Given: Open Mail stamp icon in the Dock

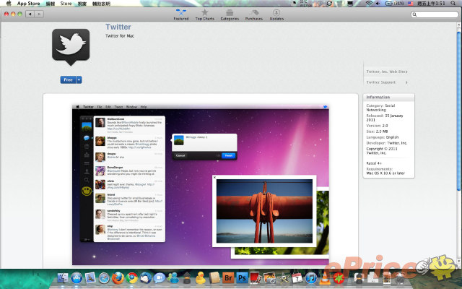Looking at the screenshot, I should point(90,277).
